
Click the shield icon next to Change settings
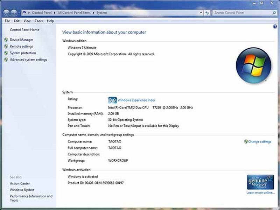click(246, 142)
